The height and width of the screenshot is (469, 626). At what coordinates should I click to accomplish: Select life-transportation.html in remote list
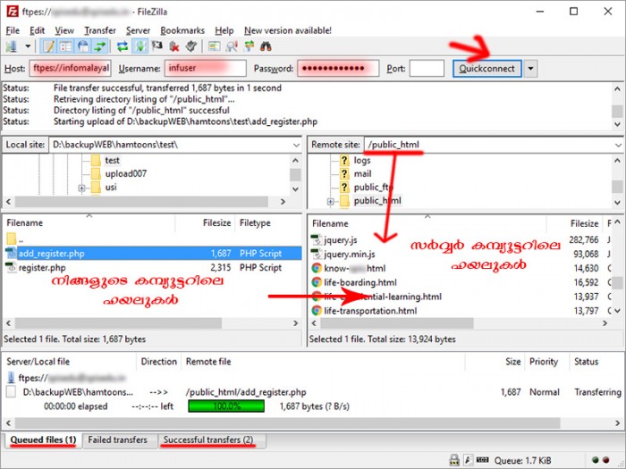point(370,311)
